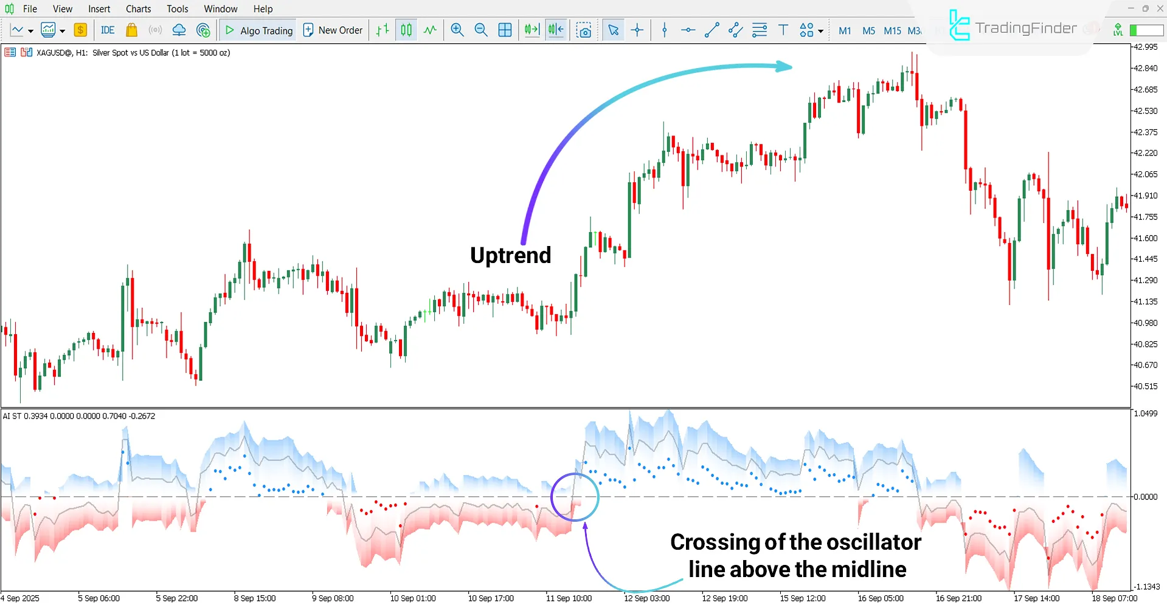Image resolution: width=1167 pixels, height=605 pixels.
Task: Open the shapes tool dropdown
Action: tap(820, 30)
